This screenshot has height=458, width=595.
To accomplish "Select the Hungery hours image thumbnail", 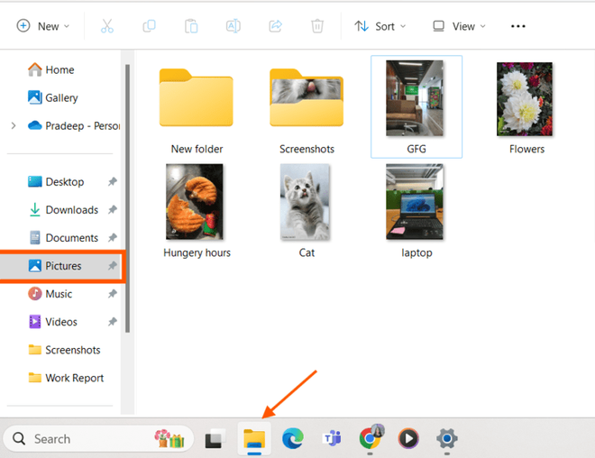I will tap(195, 202).
